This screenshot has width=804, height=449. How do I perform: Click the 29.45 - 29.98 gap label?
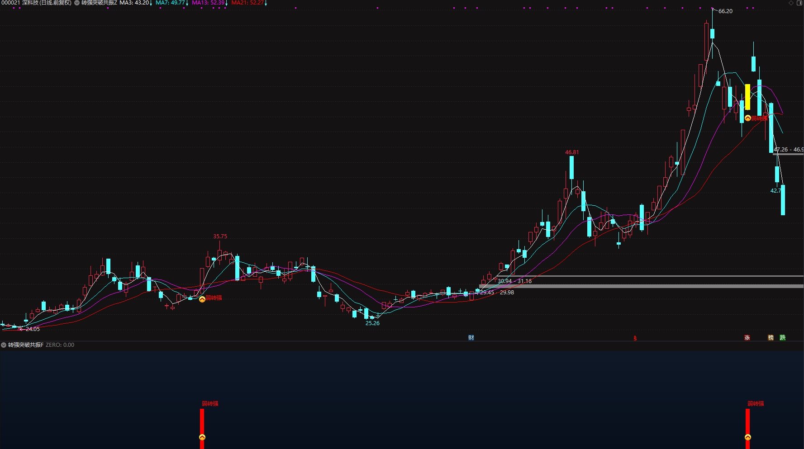497,293
